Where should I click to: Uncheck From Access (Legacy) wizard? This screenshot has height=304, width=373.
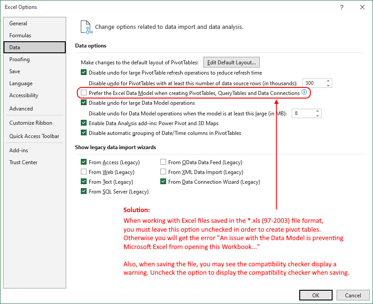(x=84, y=162)
